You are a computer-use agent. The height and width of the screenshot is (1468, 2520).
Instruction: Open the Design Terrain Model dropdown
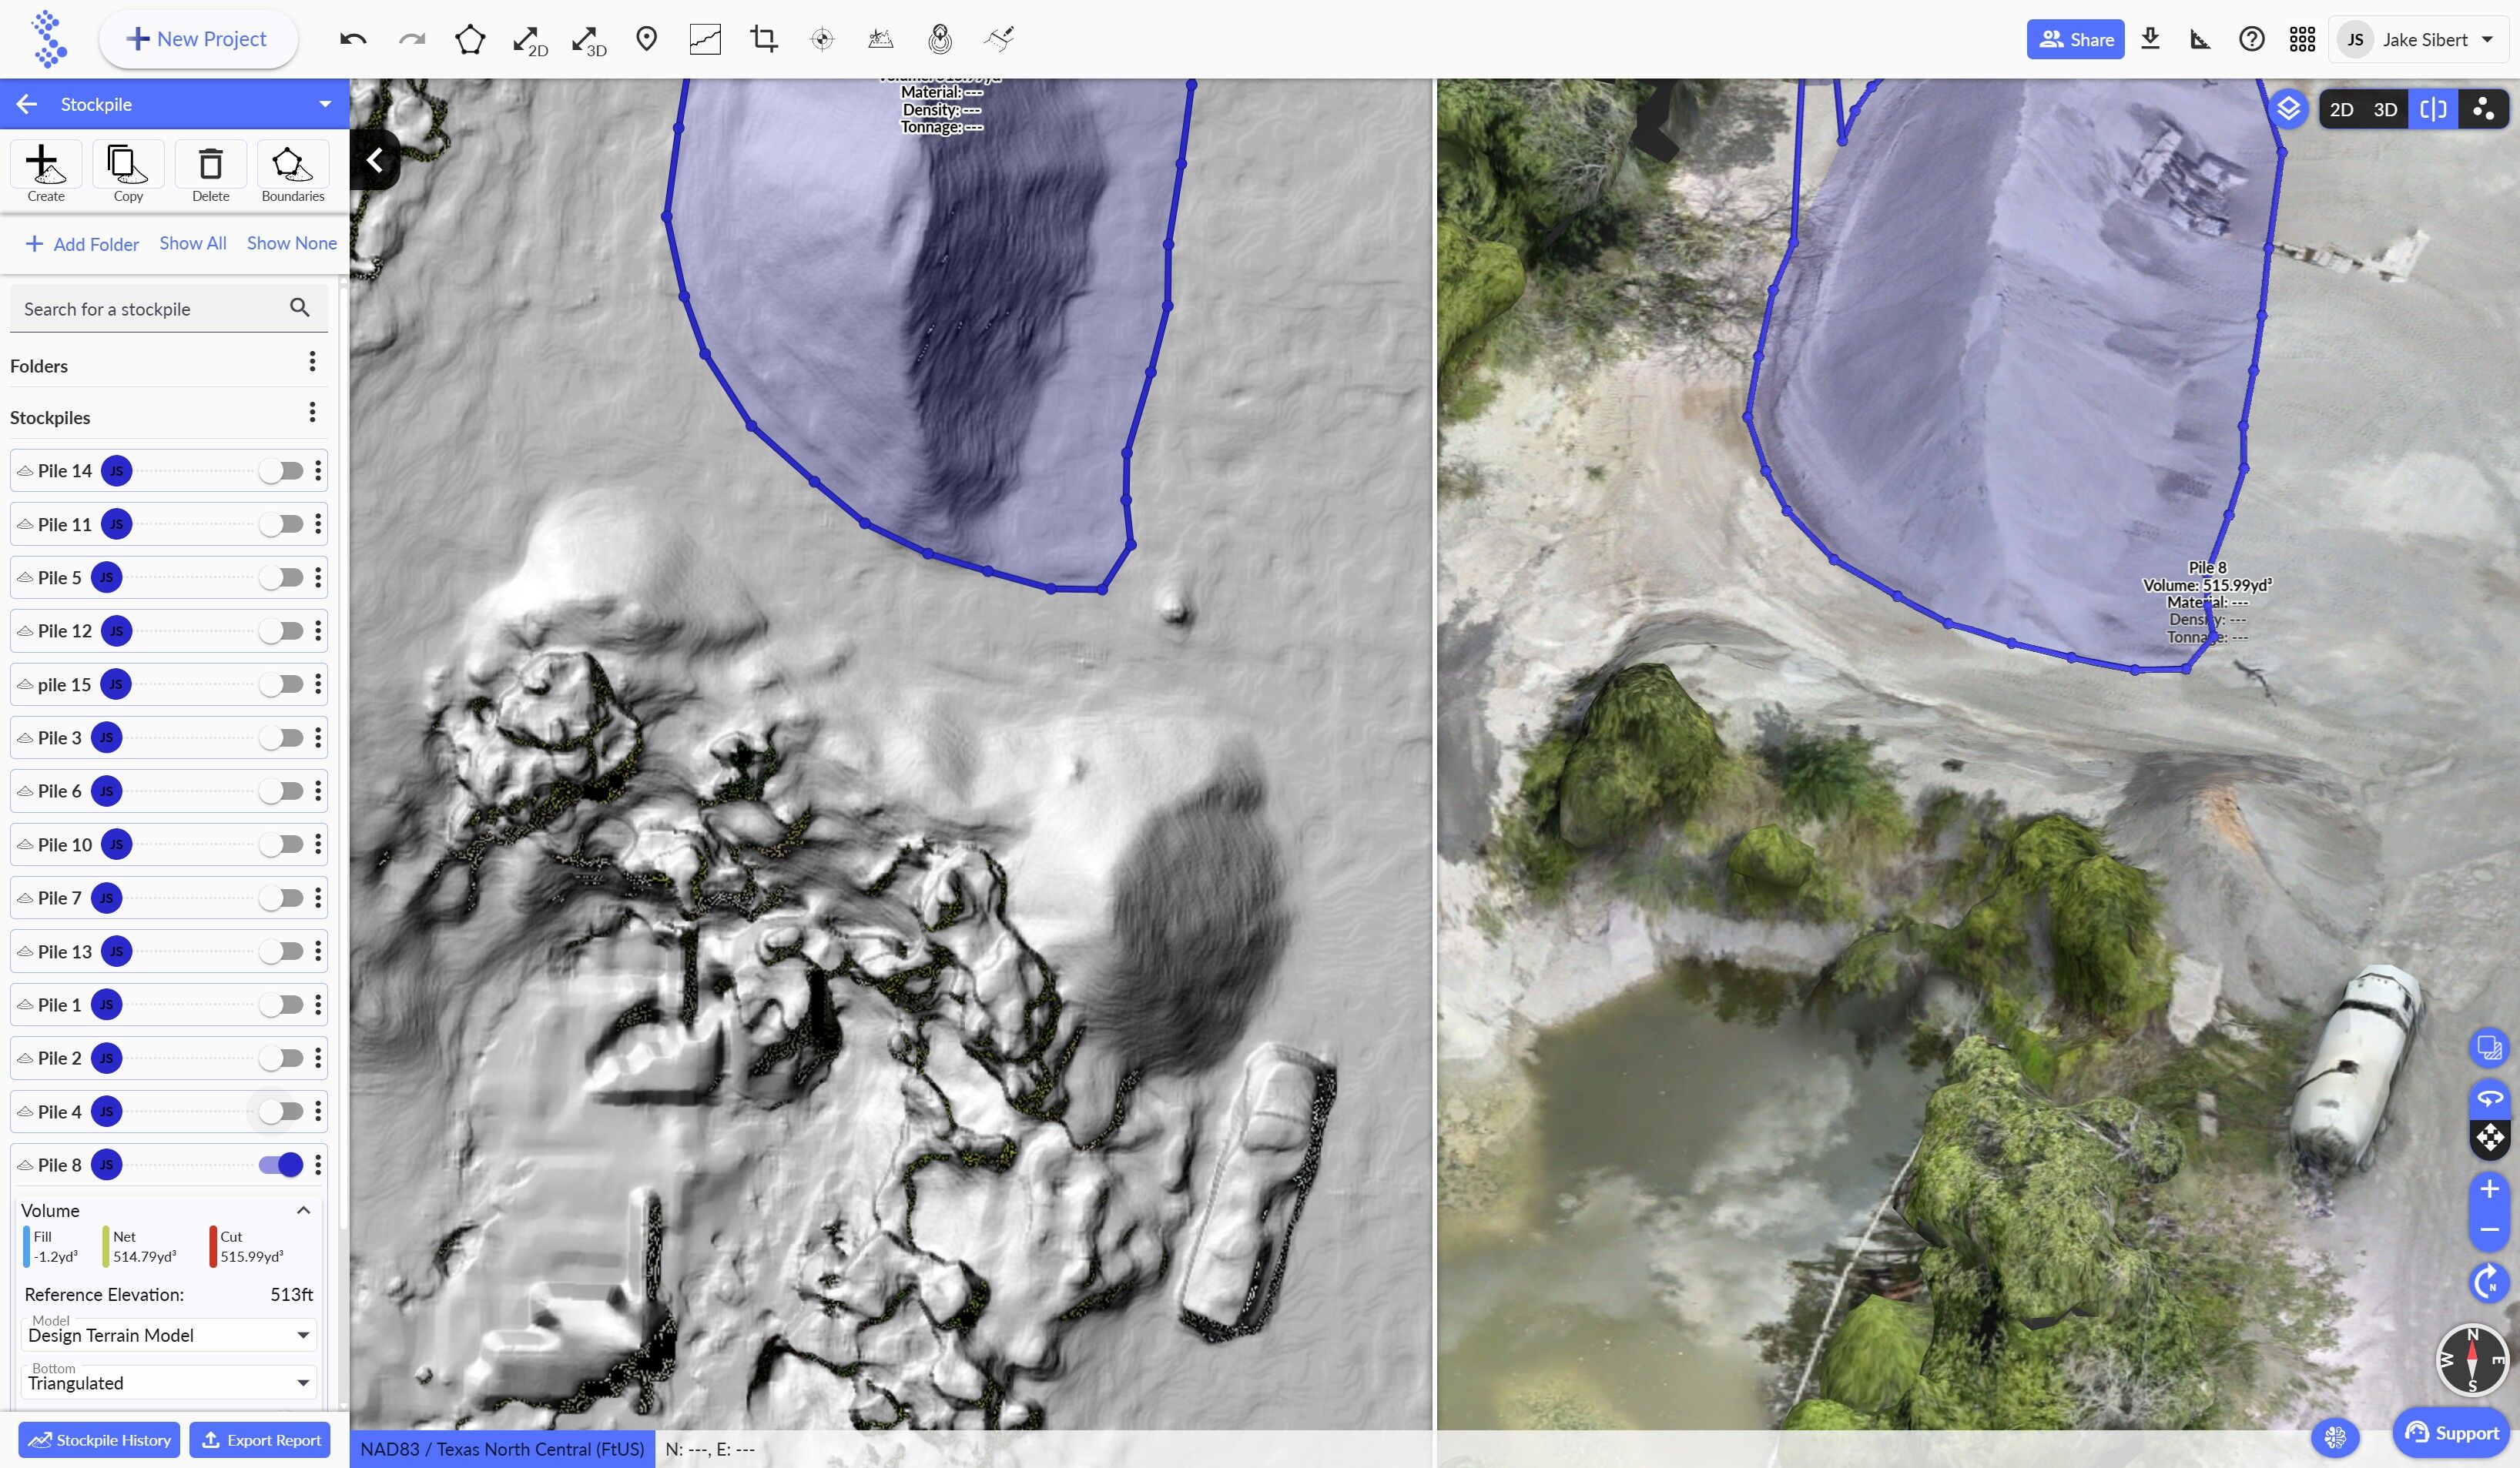coord(169,1335)
